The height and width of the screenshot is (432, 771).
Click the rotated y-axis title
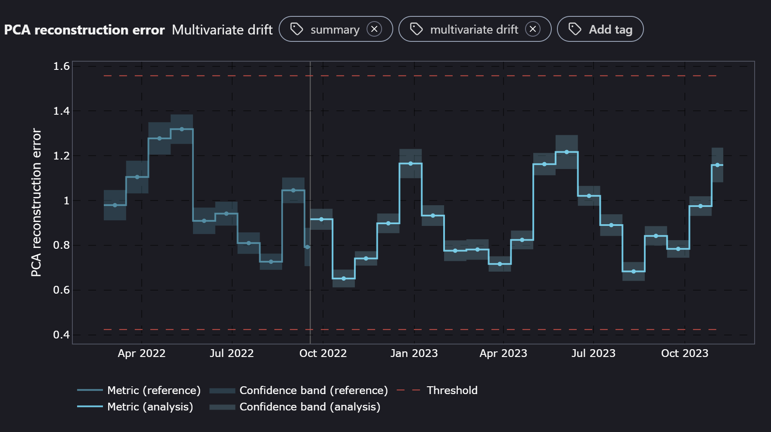(36, 203)
